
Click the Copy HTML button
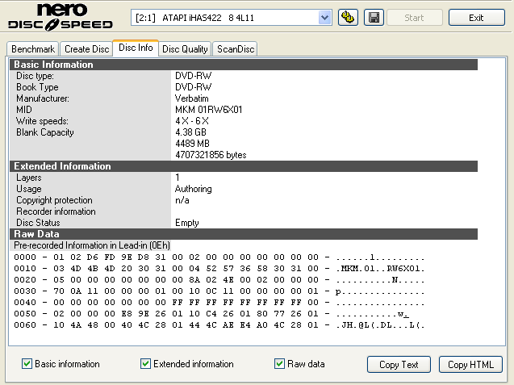click(470, 364)
